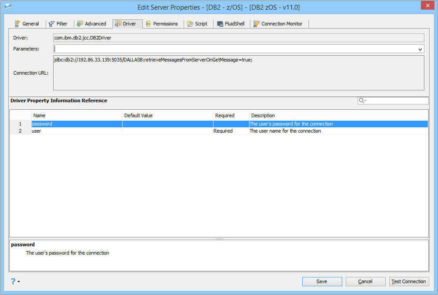Image resolution: width=438 pixels, height=295 pixels.
Task: Close the Edit Server Properties dialog
Action: coord(427,5)
